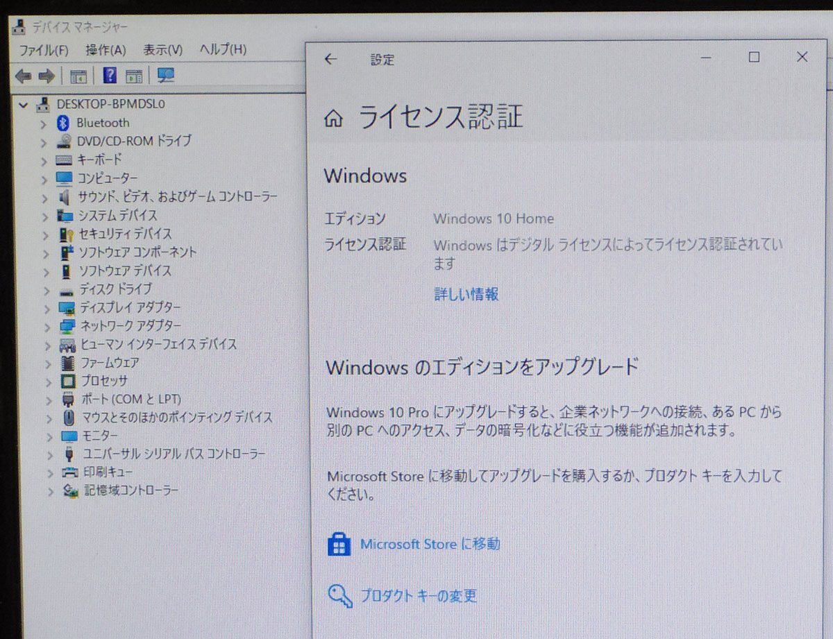
Task: Click the human interface devices icon
Action: 68,345
